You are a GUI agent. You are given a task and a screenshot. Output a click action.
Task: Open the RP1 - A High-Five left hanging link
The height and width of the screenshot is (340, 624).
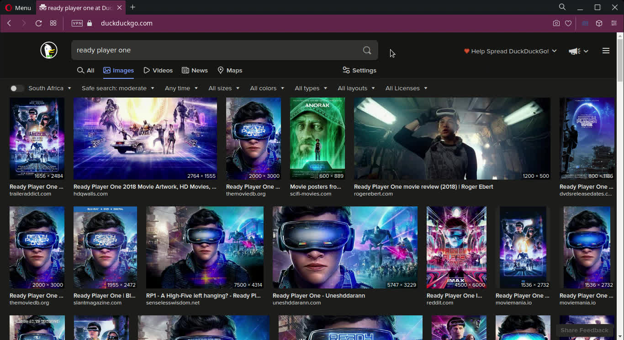pyautogui.click(x=203, y=296)
